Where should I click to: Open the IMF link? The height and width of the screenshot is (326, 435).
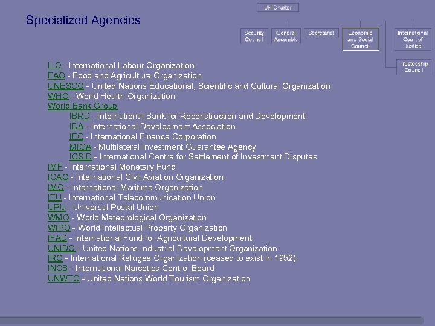point(55,167)
